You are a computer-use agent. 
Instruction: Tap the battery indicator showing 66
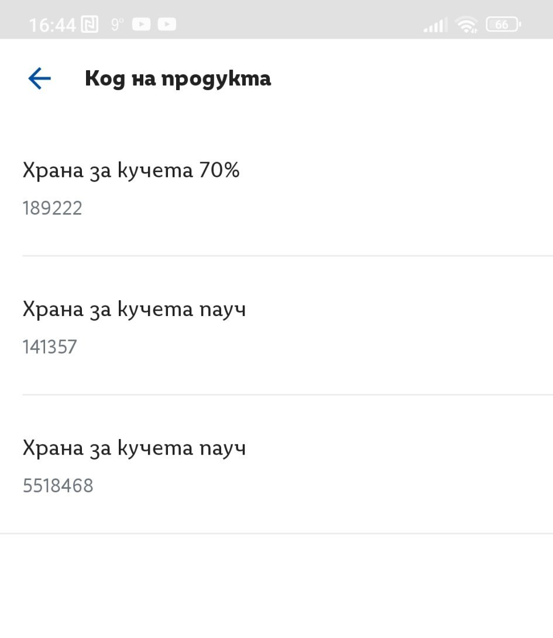point(503,25)
